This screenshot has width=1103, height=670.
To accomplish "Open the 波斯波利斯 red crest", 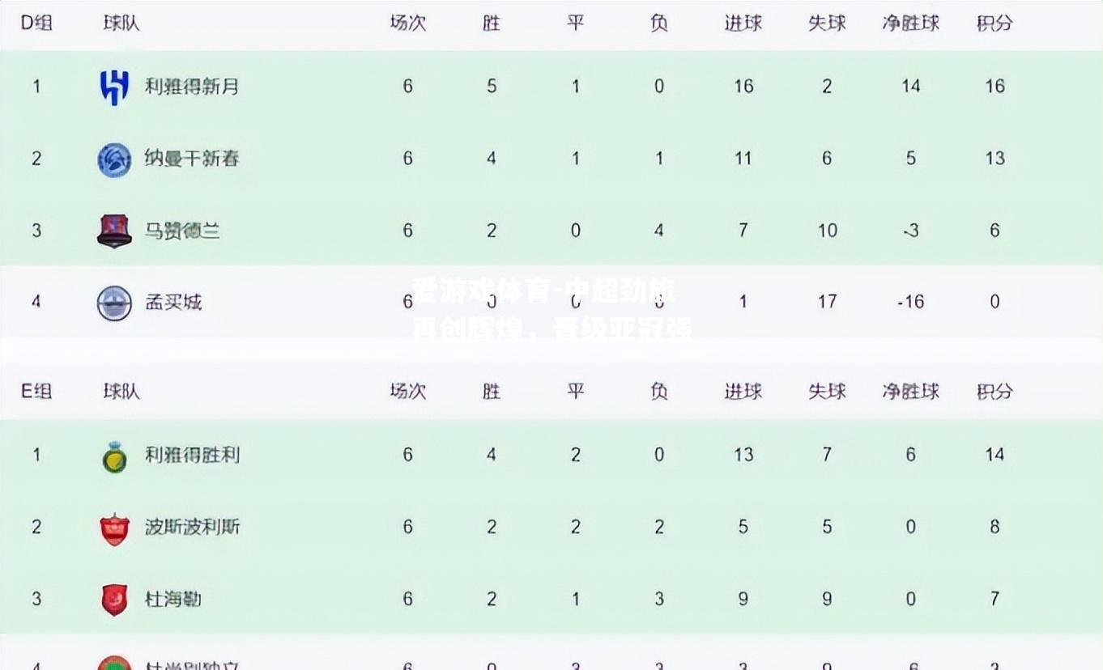I will click(114, 528).
